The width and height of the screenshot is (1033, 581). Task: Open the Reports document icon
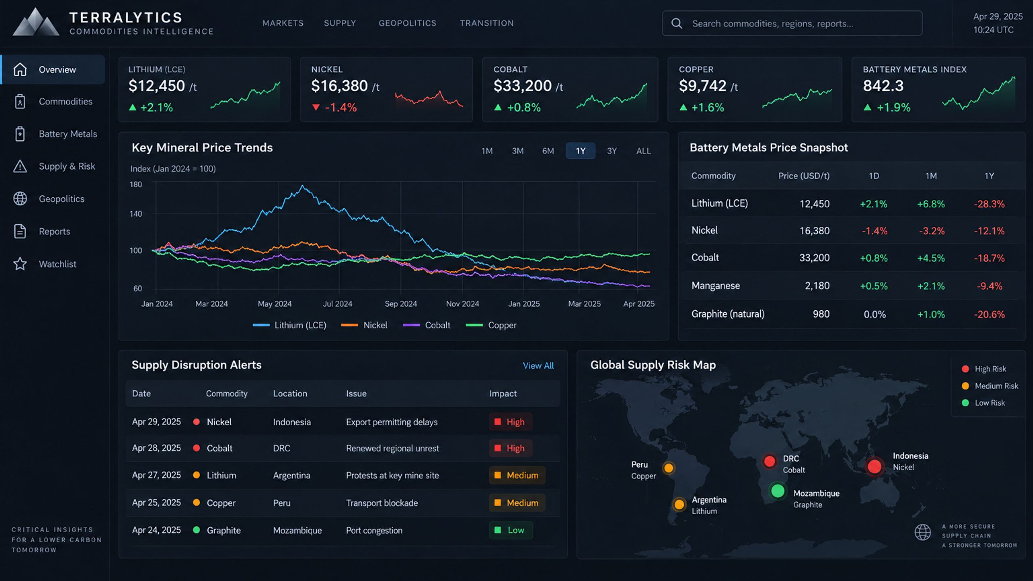20,231
